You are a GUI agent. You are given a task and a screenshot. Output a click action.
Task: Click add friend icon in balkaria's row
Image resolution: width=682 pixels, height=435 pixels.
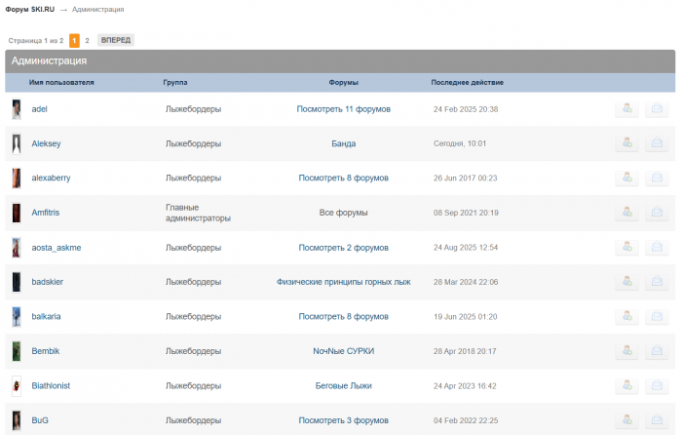point(626,317)
